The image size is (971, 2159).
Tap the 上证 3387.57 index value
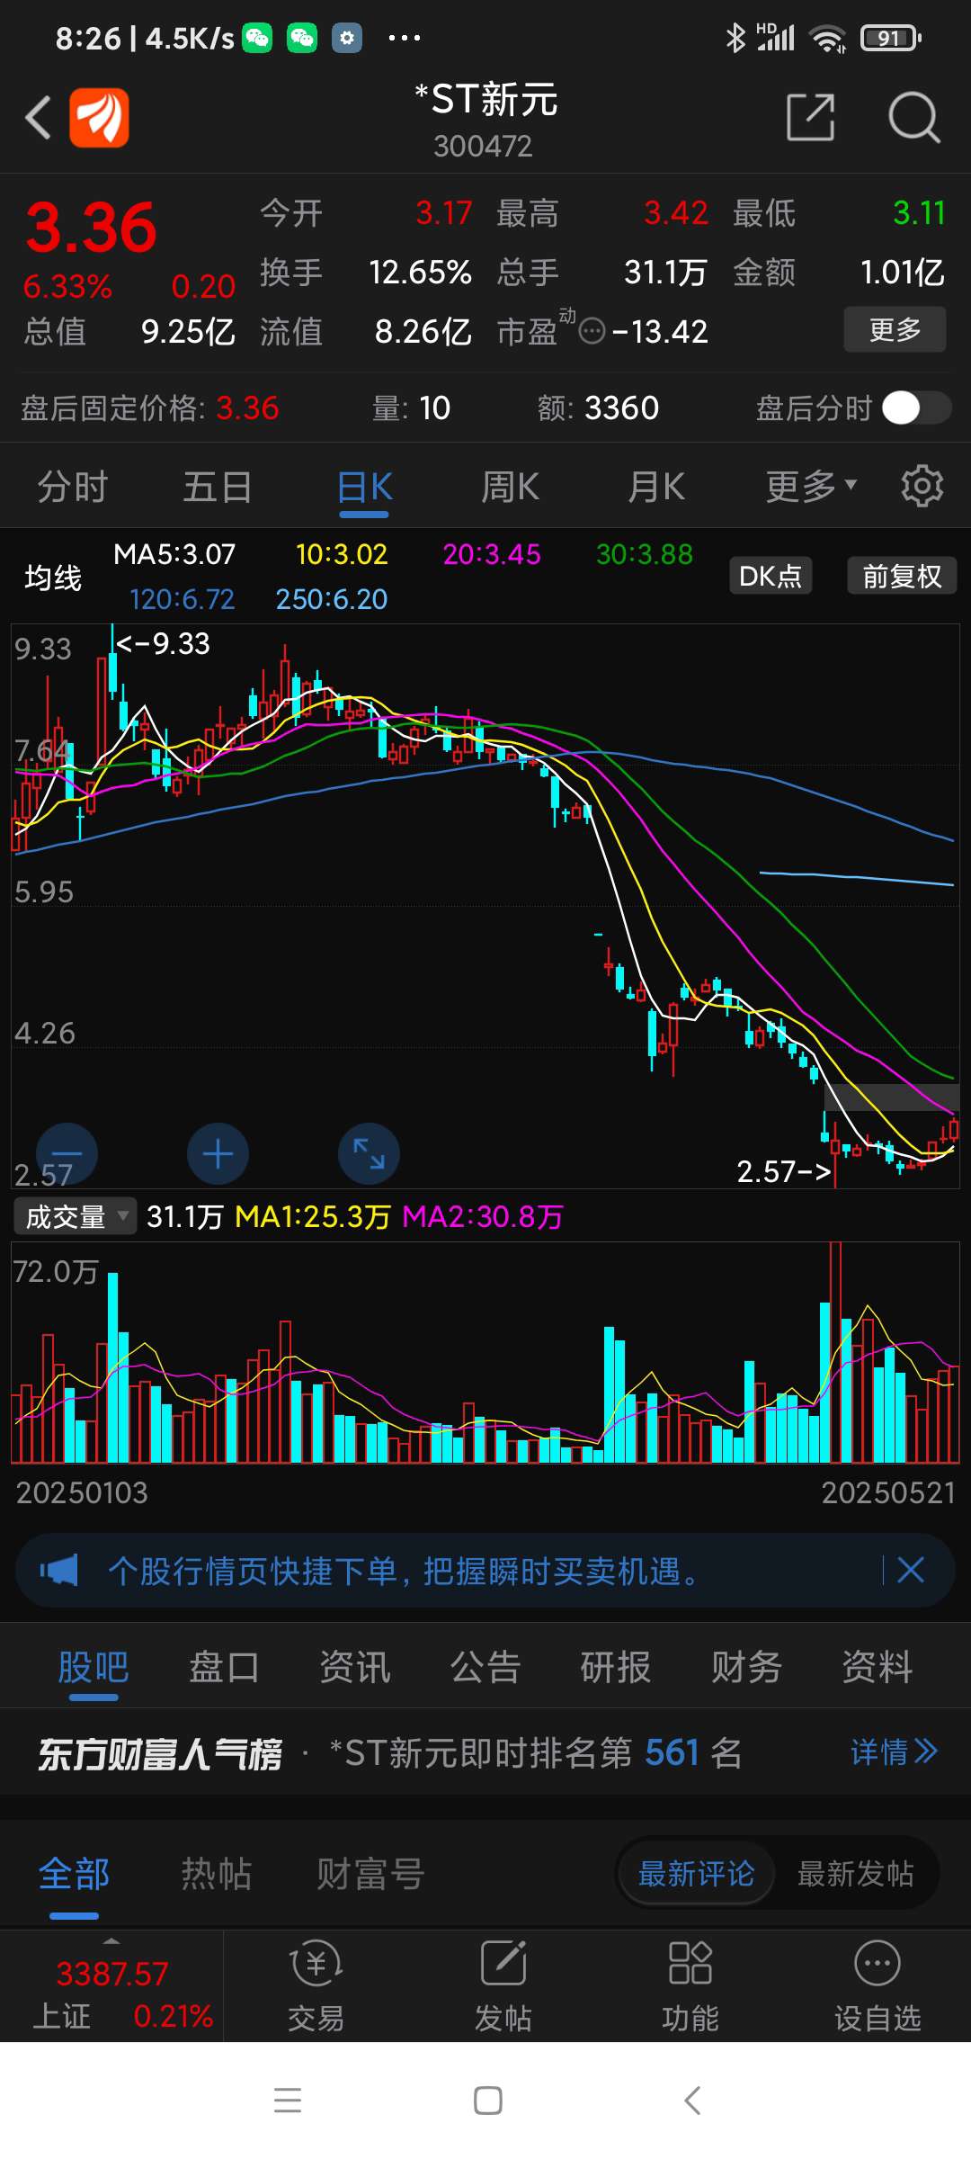pos(112,1973)
